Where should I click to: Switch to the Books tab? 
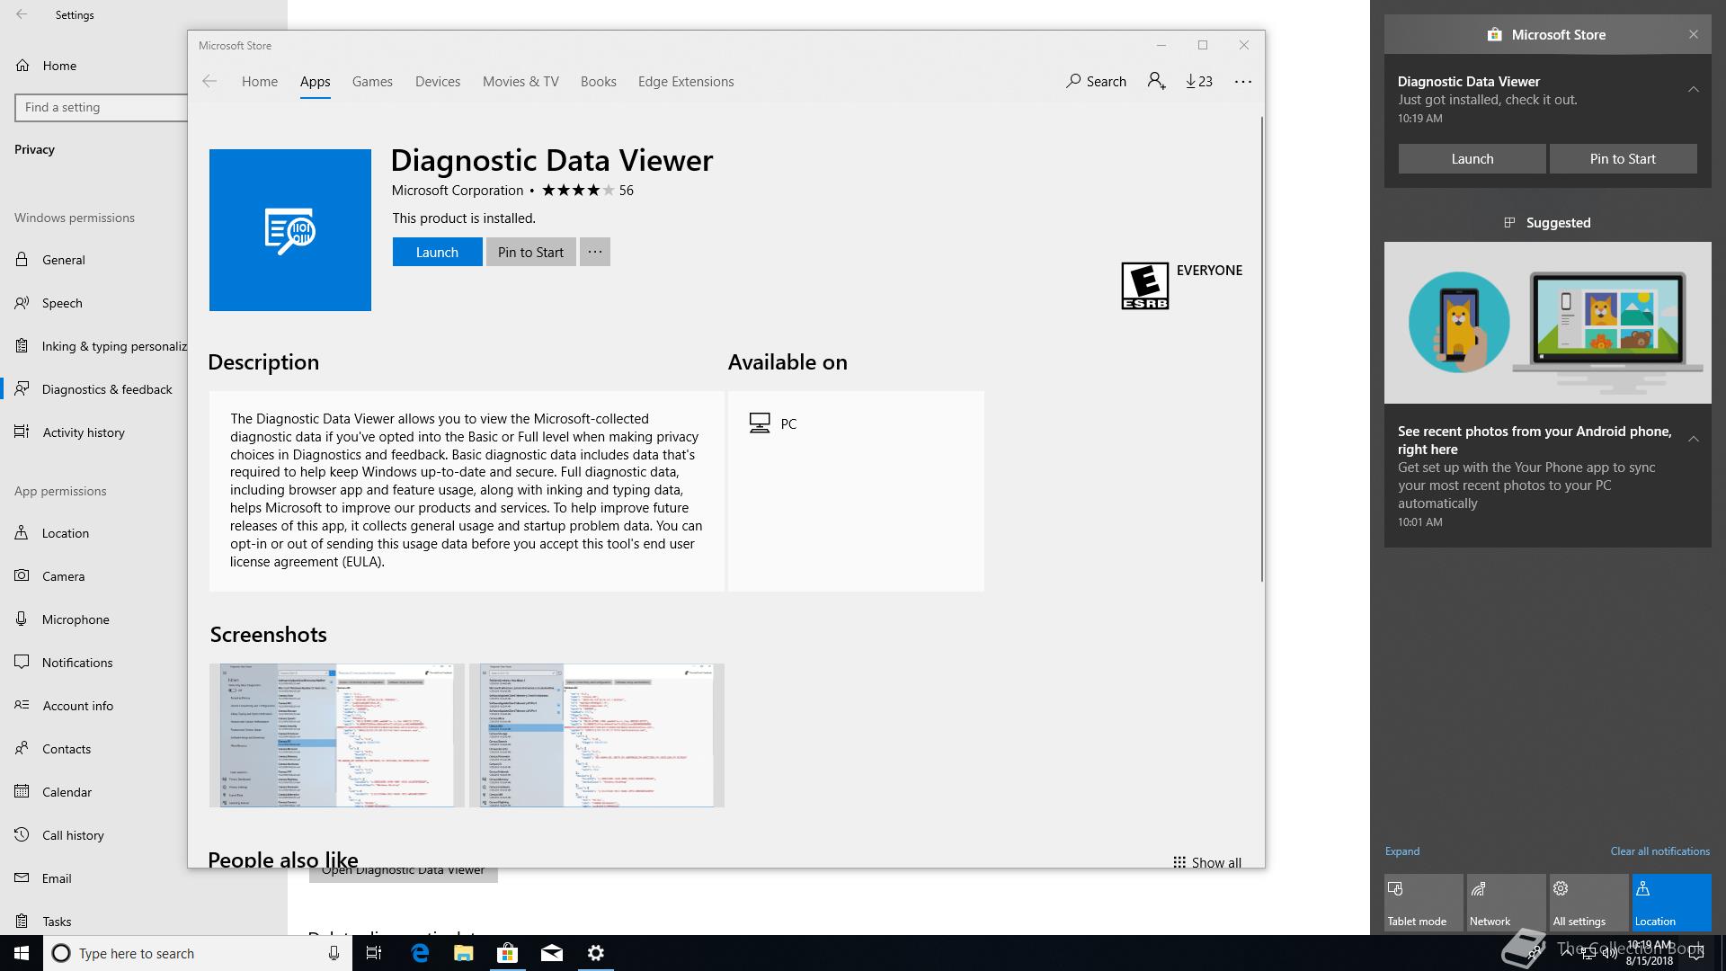[598, 81]
